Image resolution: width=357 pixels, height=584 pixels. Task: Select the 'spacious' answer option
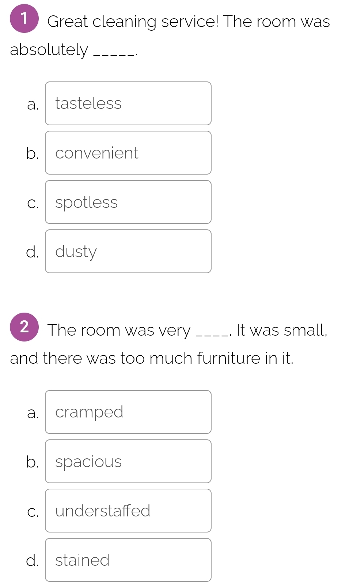128,461
